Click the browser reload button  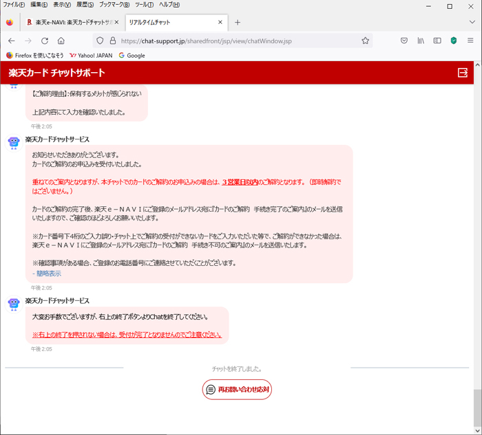(45, 41)
